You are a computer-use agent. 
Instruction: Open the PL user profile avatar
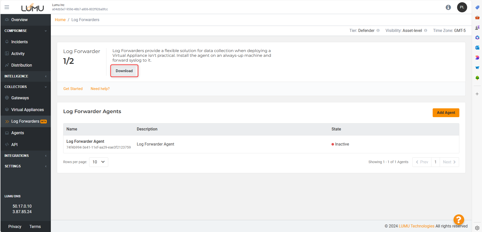[462, 7]
